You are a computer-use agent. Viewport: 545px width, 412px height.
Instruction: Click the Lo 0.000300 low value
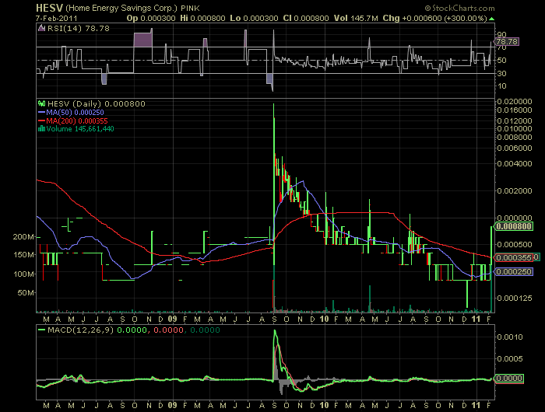pos(254,18)
